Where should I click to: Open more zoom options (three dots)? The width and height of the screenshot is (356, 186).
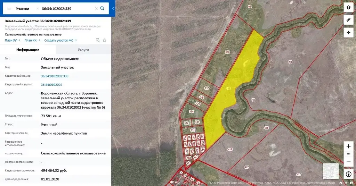[348, 154]
